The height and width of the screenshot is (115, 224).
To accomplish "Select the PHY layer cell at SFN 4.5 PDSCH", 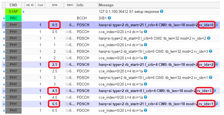I will (13, 91).
